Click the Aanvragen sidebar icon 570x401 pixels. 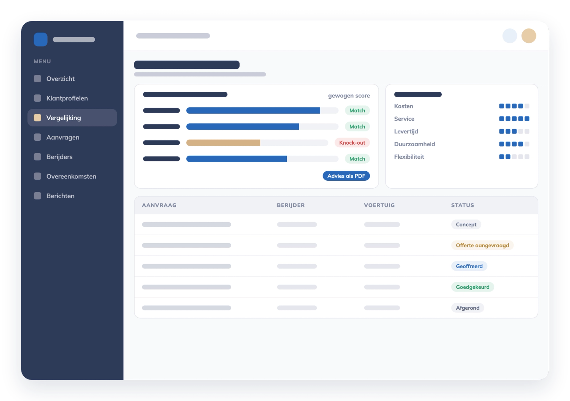coord(38,137)
